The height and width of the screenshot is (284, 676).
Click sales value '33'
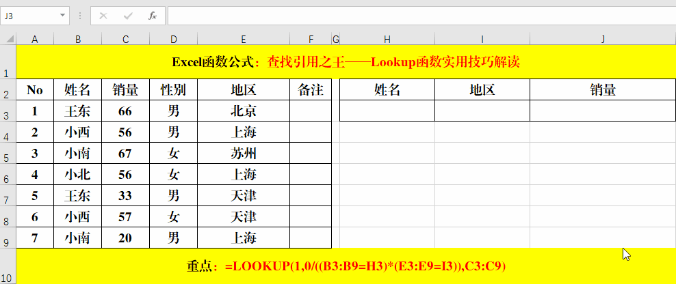tap(125, 195)
